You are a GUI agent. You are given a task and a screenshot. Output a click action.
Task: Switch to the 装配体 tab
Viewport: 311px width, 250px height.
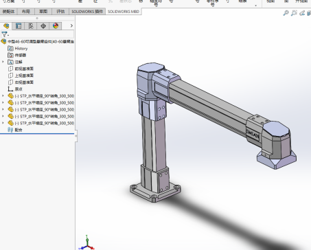(8, 12)
